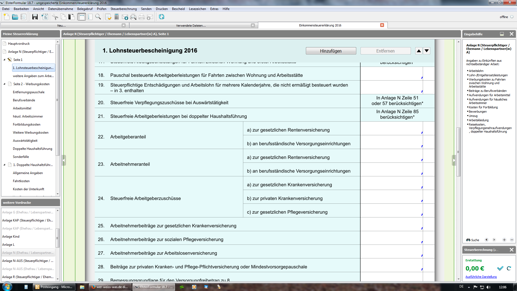Click the blue circular refresh icon in toolbar
Screen dimensions: 517x291
pyautogui.click(x=162, y=17)
